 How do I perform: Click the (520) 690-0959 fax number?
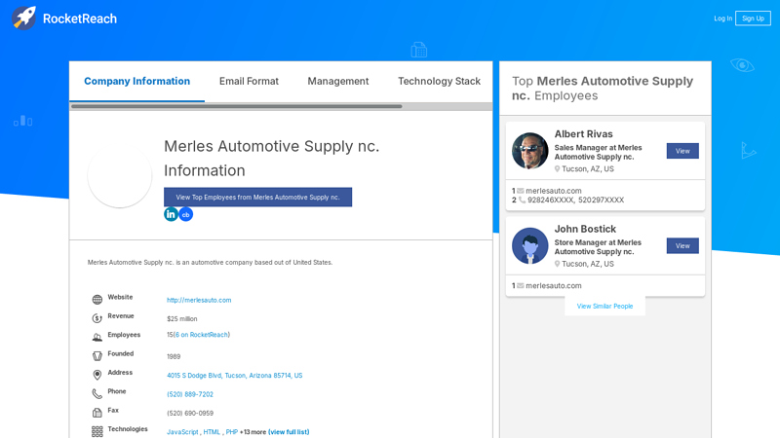[190, 413]
